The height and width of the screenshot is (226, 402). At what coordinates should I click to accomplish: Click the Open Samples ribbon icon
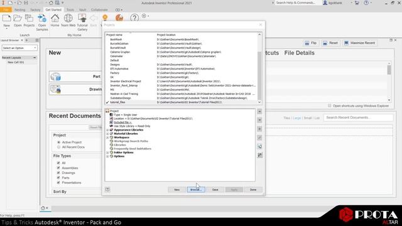tap(42, 18)
